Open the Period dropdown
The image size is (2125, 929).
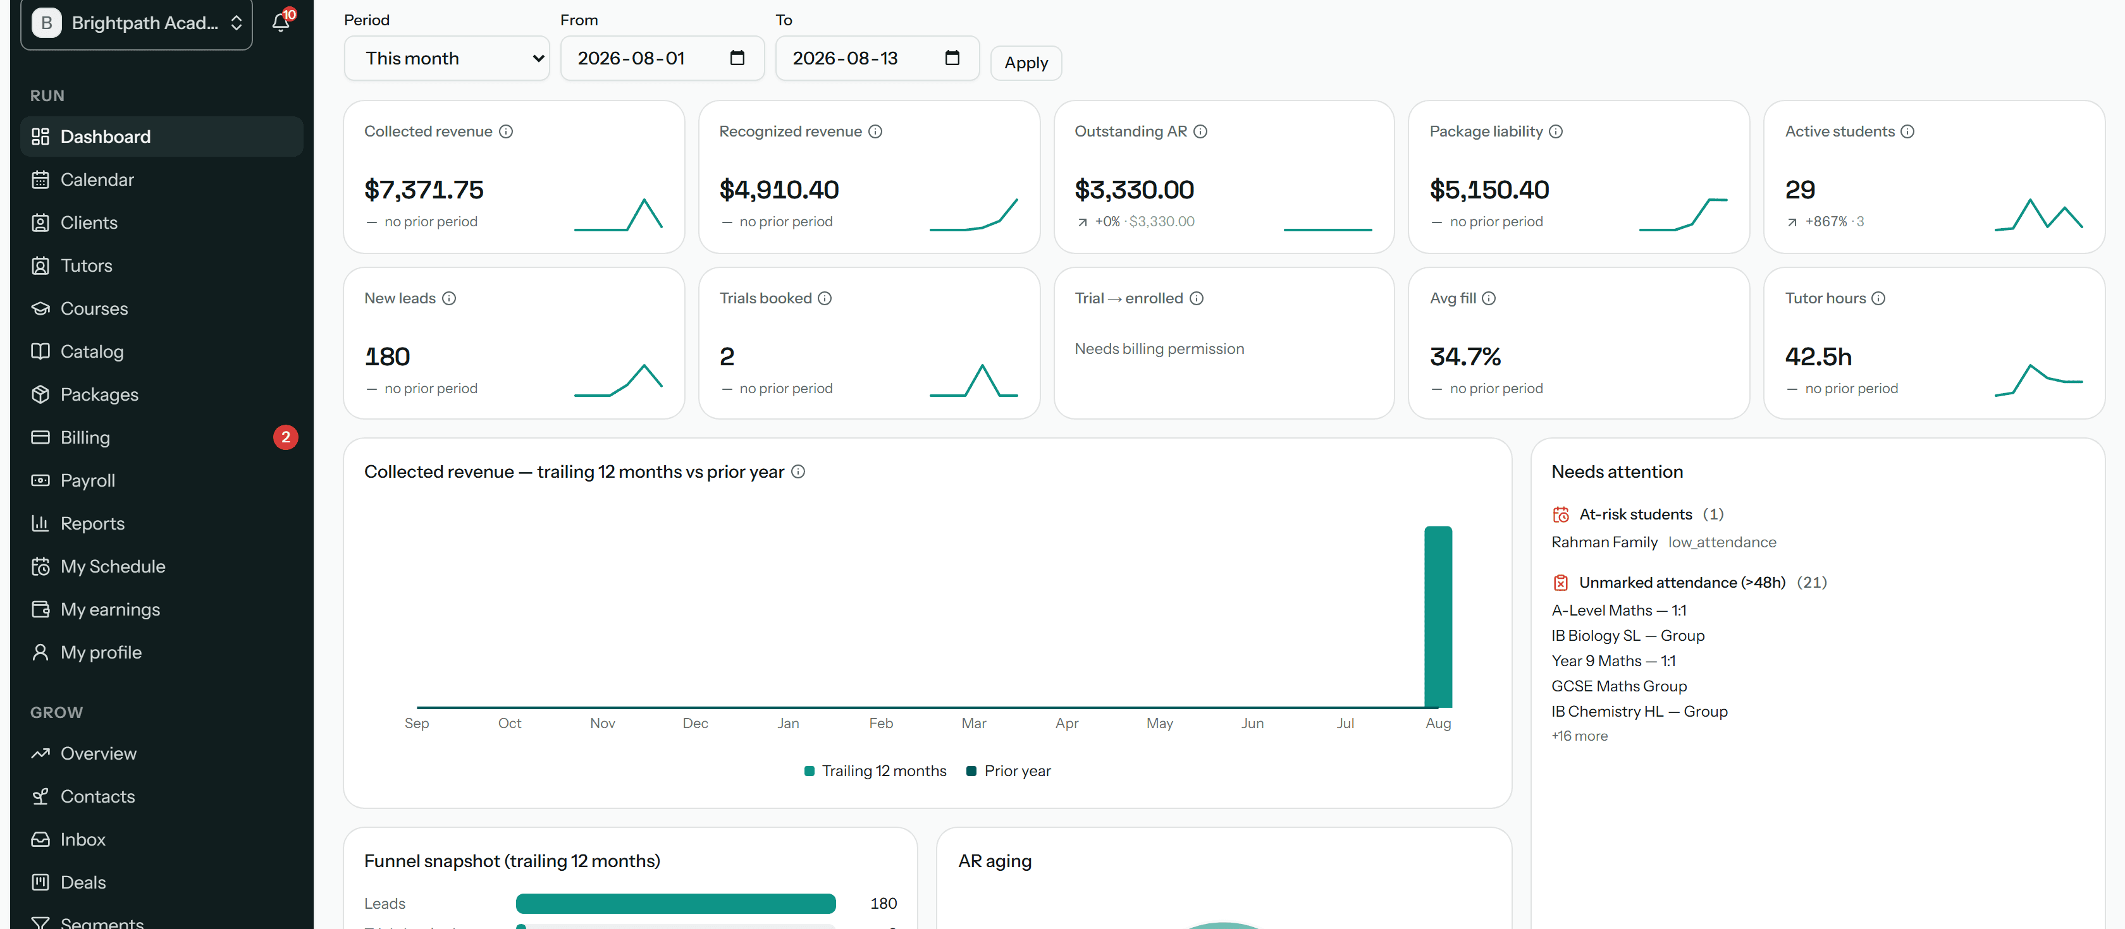tap(447, 59)
